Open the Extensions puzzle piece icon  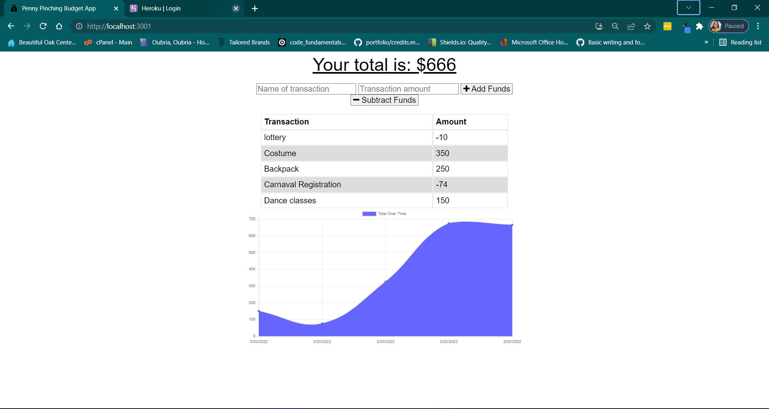coord(700,26)
